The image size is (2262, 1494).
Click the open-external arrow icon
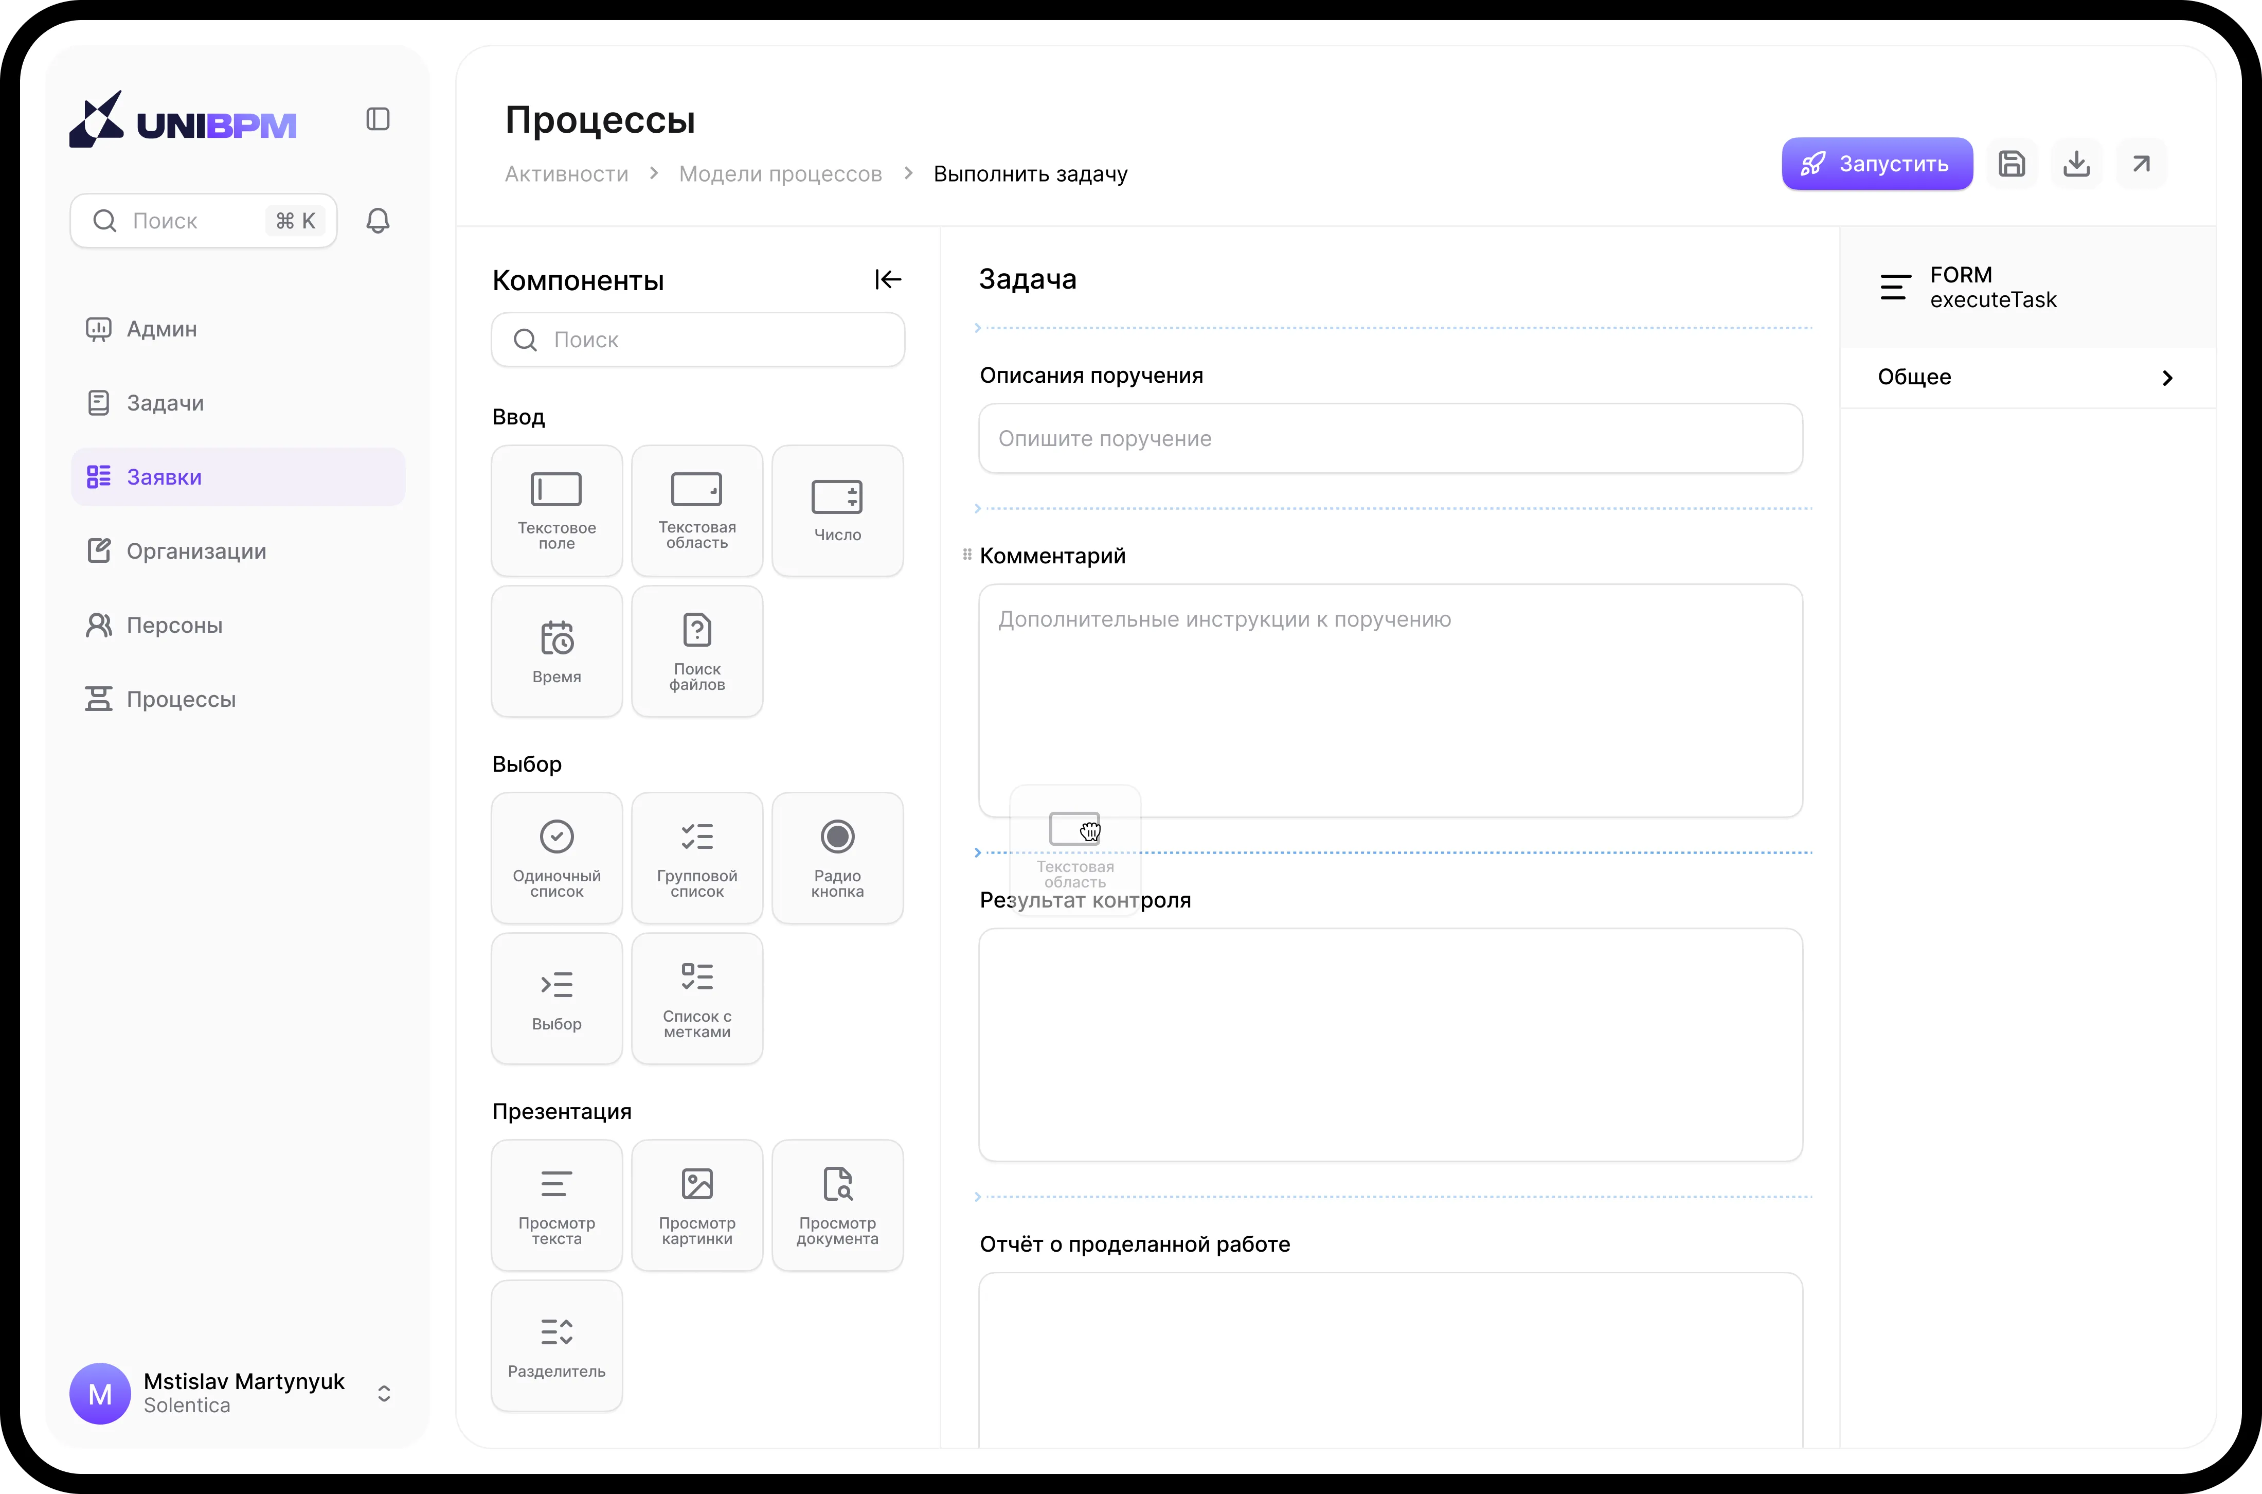2140,164
